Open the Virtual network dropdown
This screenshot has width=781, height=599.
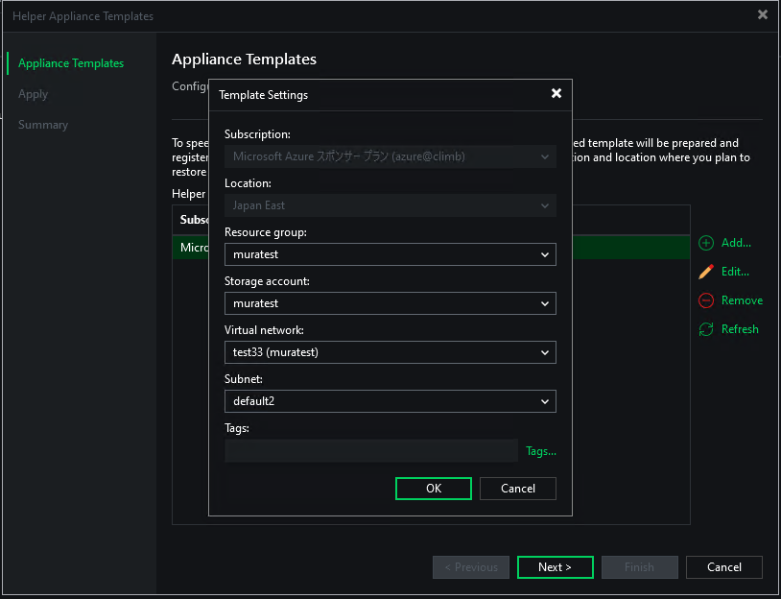pos(390,352)
